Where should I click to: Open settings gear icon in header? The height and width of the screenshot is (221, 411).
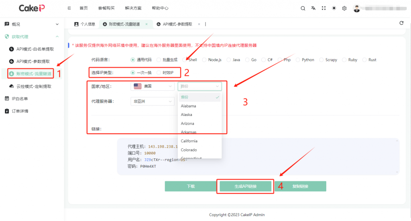click(x=344, y=8)
